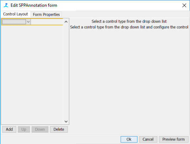Click the scroll up arrow in control list
190x144 pixels.
click(66, 22)
